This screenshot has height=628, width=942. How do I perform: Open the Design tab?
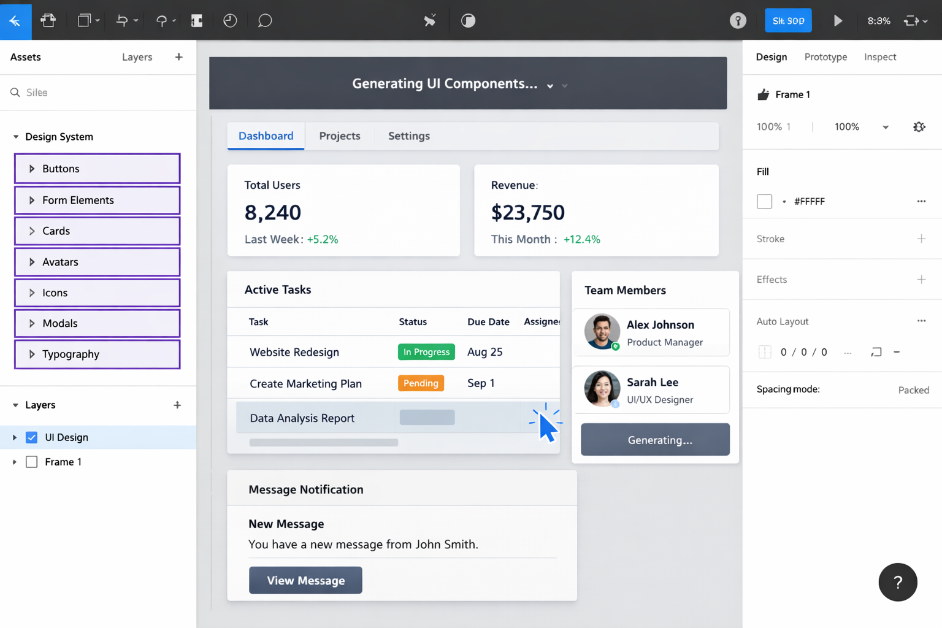(x=771, y=57)
